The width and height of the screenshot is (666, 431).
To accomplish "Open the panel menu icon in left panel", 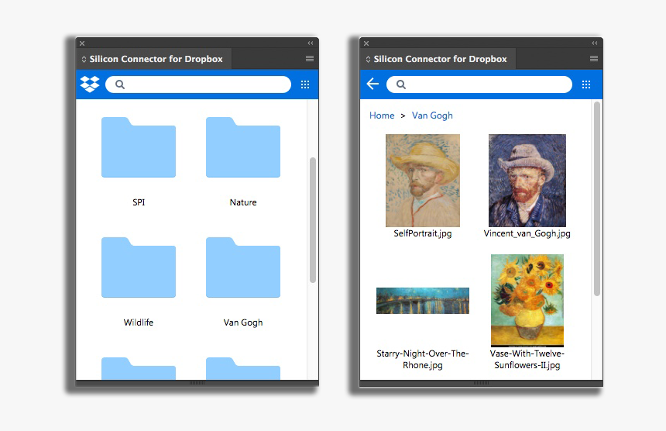I will (x=310, y=59).
